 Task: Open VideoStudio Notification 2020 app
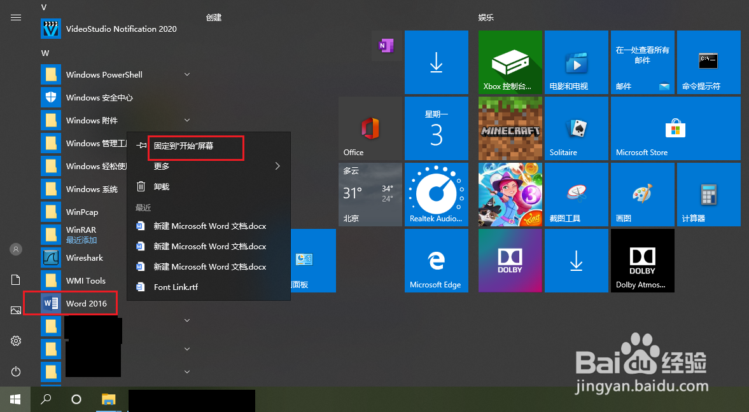(109, 29)
